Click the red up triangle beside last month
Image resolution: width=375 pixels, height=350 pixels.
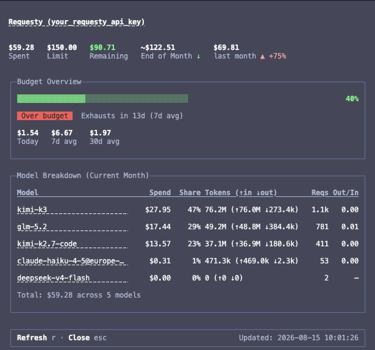pyautogui.click(x=262, y=56)
